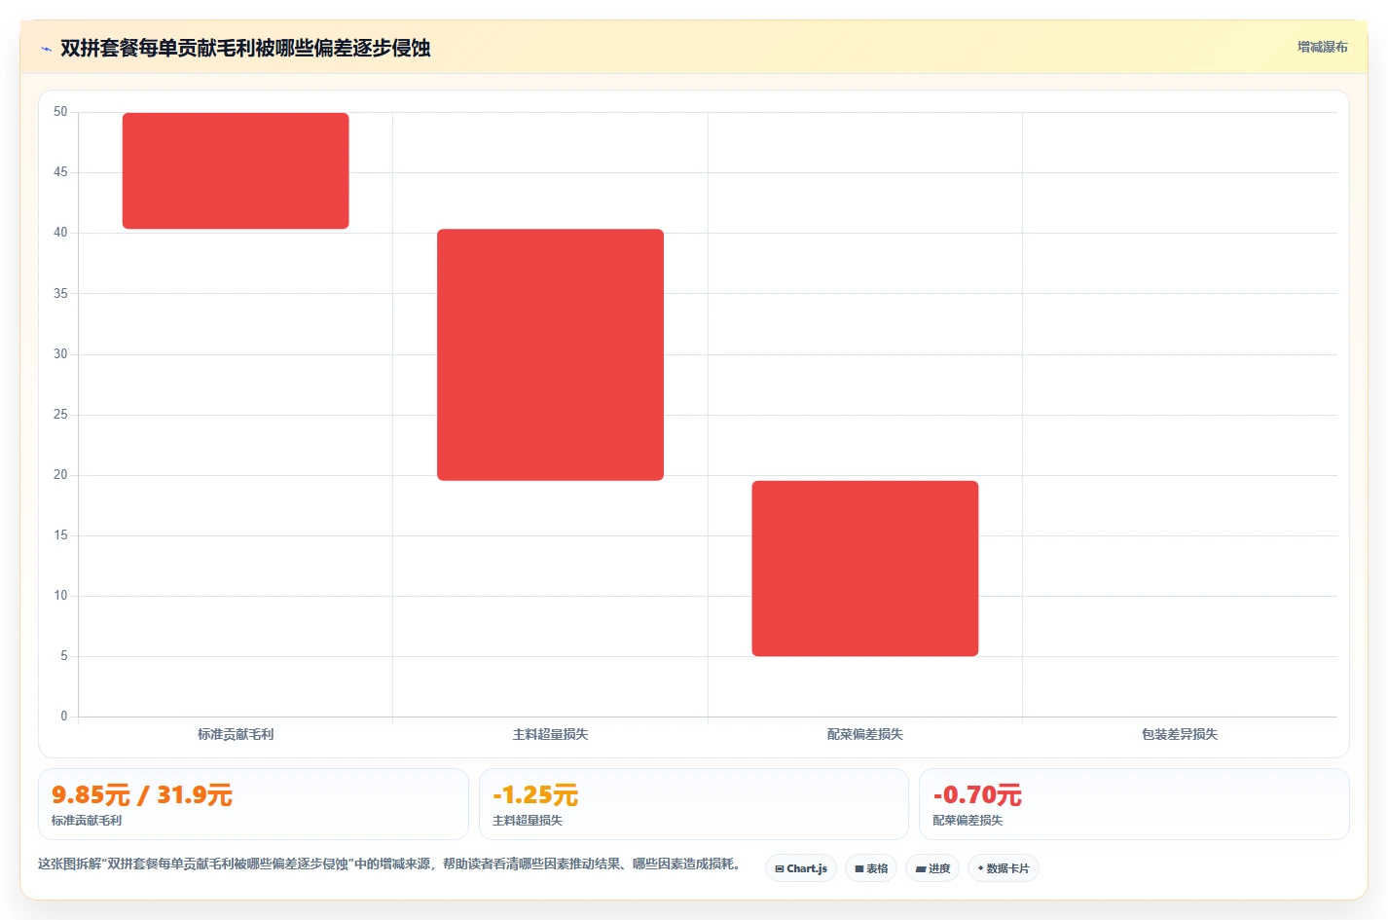Click the y-axis tick value 0

[x=64, y=717]
